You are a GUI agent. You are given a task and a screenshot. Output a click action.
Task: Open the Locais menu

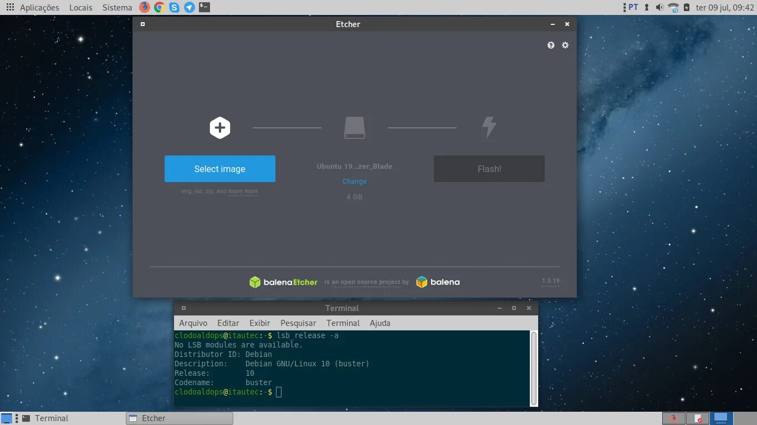coord(81,8)
